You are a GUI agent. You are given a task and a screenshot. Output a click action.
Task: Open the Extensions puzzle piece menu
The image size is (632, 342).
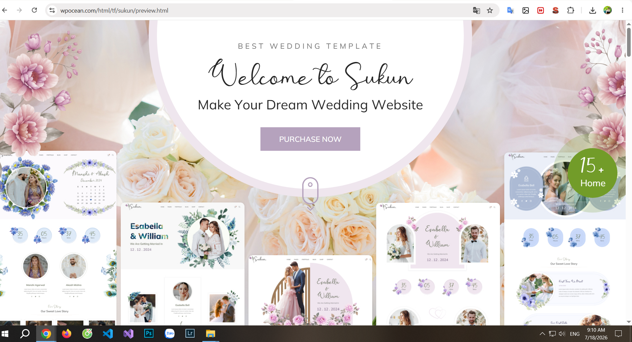571,10
